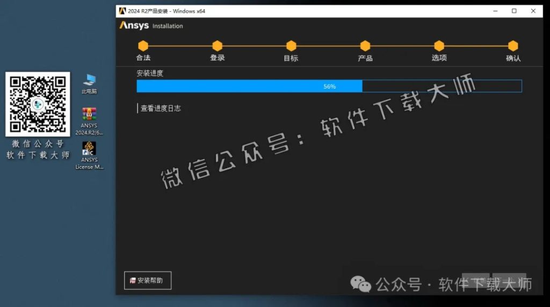Click the '2024 R2产品安装 - Windows x64' title text
The height and width of the screenshot is (307, 550).
pos(167,11)
